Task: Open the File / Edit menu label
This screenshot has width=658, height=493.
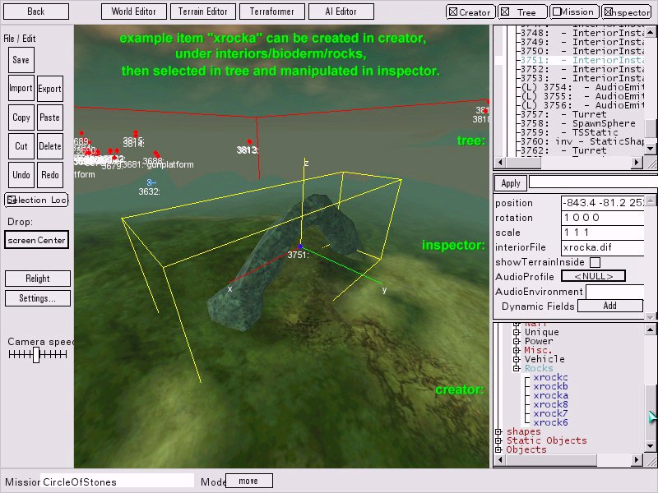Action: [19, 39]
